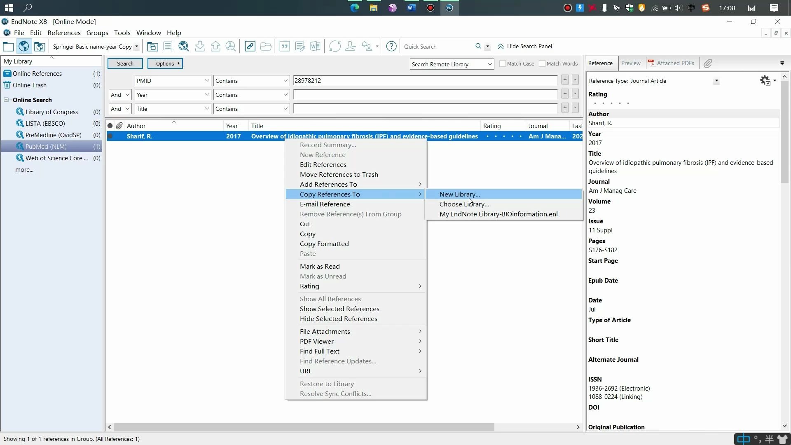This screenshot has width=791, height=445.
Task: Open the References menu
Action: click(64, 33)
